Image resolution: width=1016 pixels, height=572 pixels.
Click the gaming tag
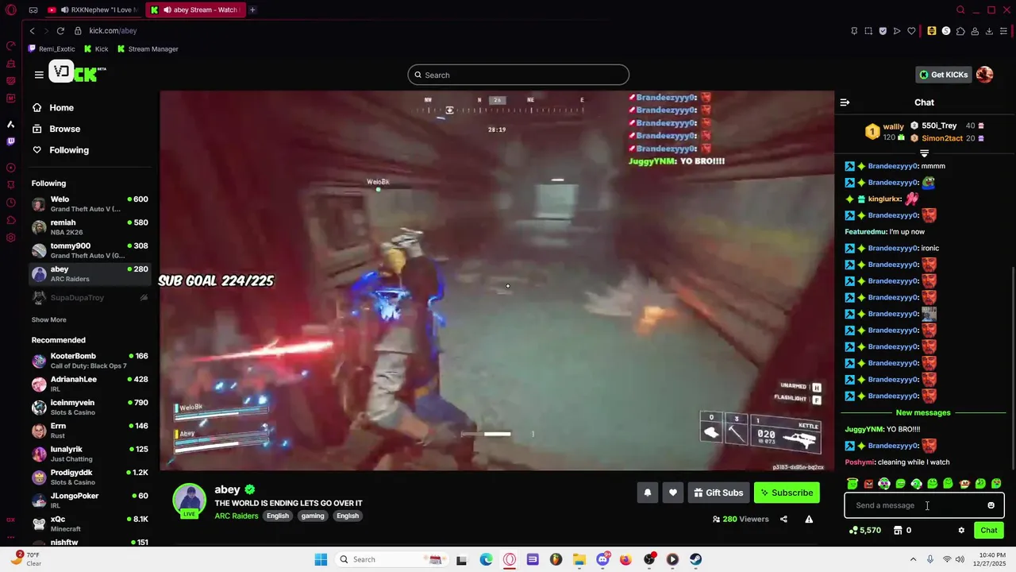(313, 516)
